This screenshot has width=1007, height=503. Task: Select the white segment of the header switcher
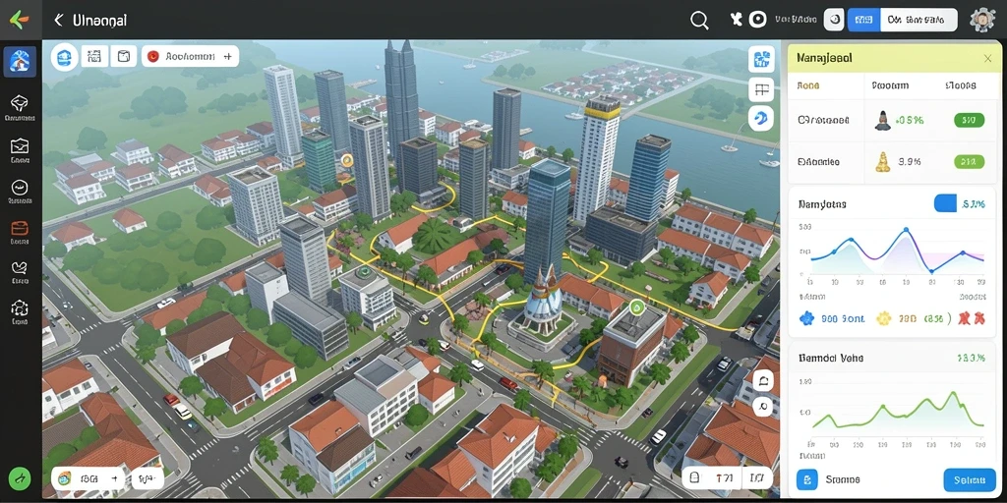919,20
